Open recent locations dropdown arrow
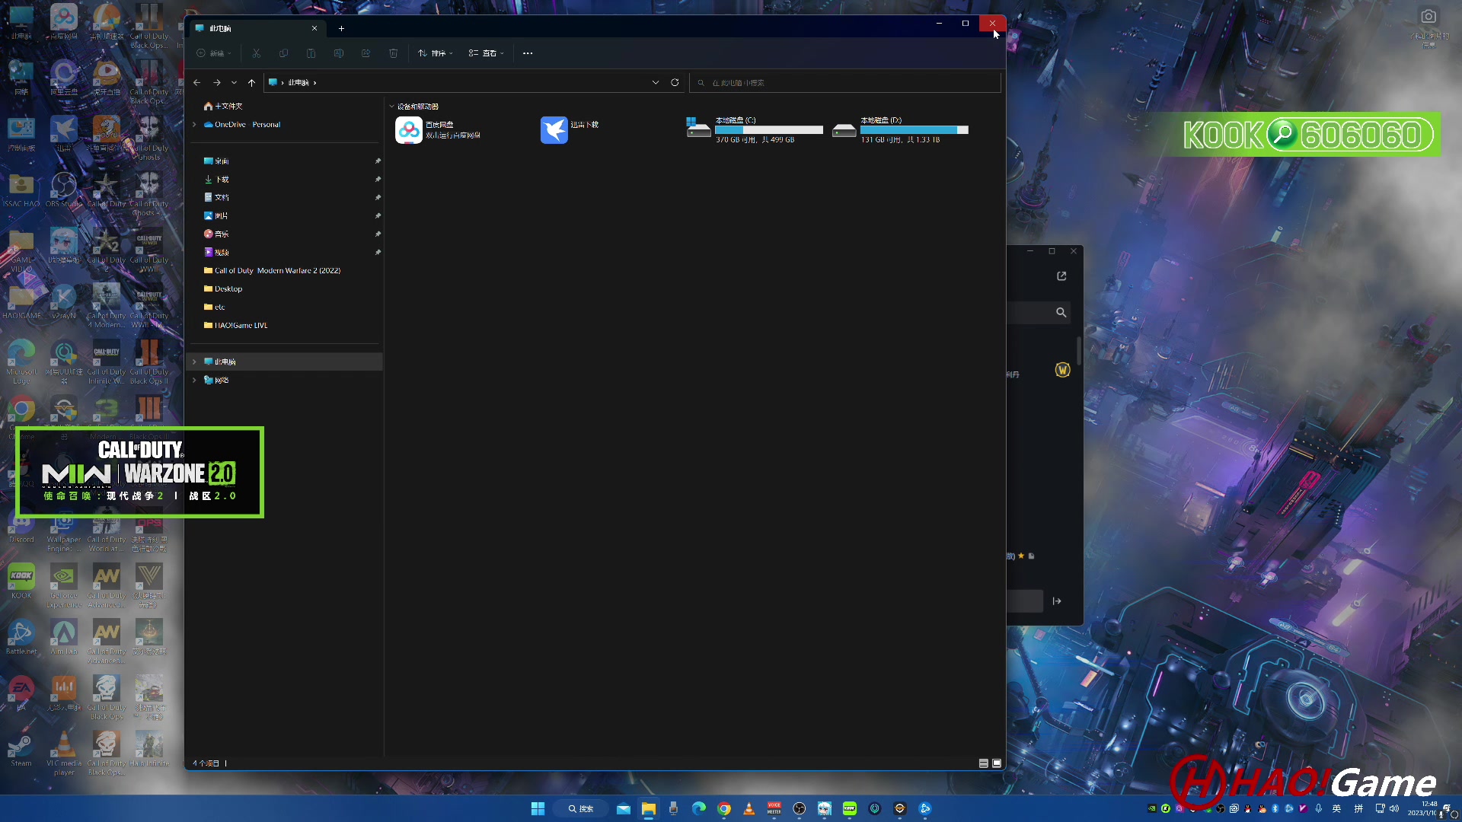The width and height of the screenshot is (1462, 822). click(x=234, y=82)
